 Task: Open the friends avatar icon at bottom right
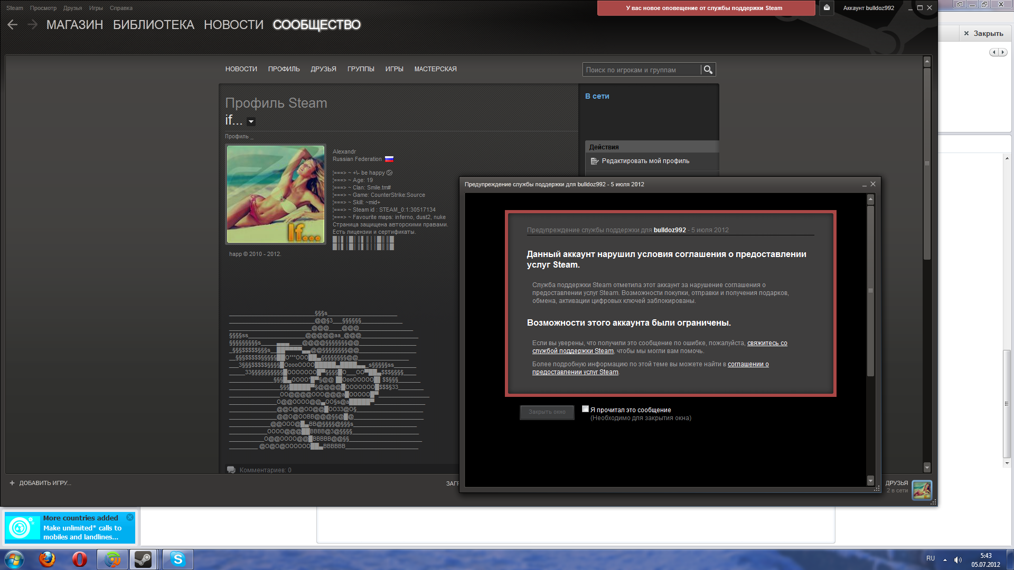[922, 490]
